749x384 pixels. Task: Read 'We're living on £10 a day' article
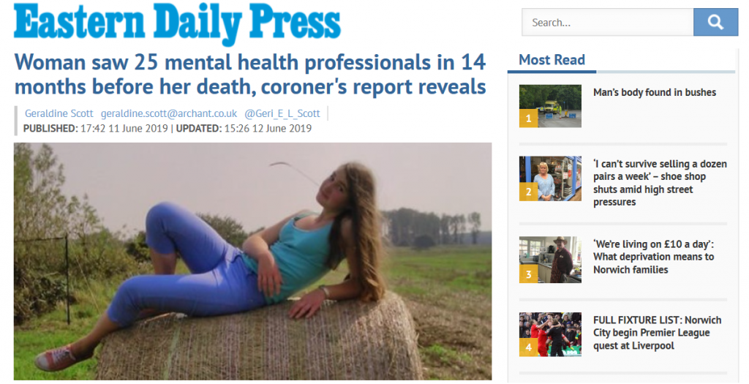point(653,257)
